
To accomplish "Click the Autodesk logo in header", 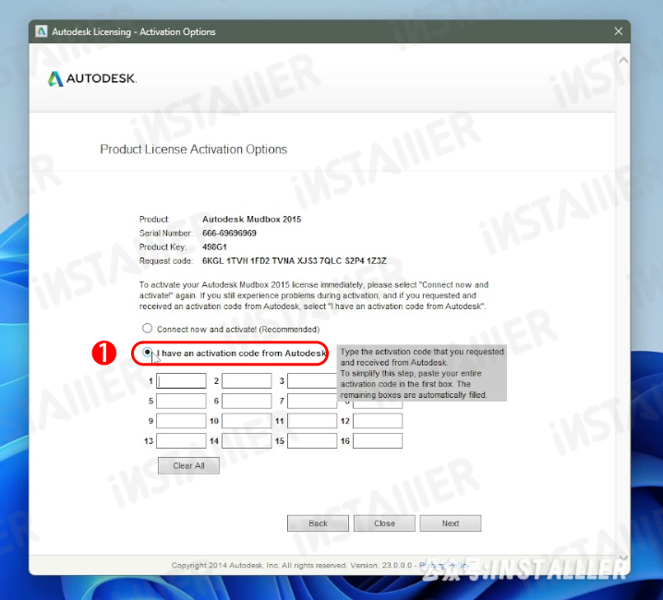I will pos(92,78).
